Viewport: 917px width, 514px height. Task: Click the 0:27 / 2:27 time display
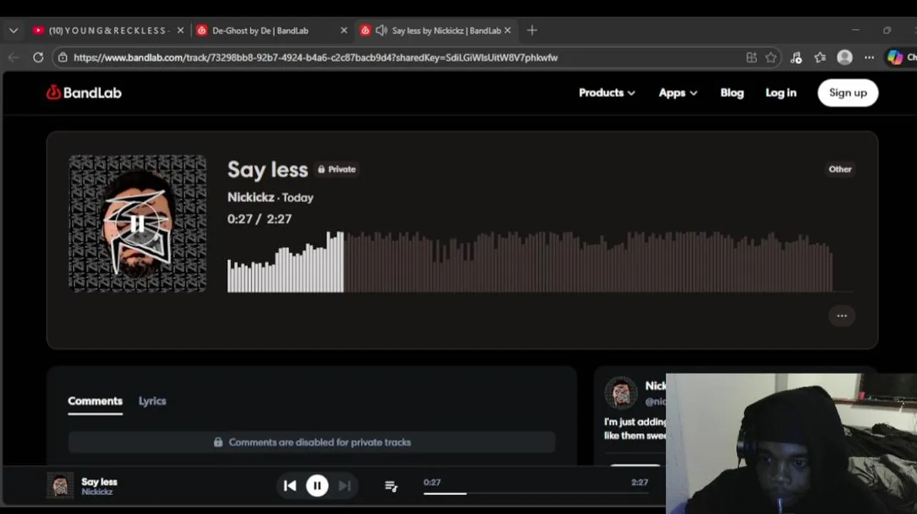259,219
